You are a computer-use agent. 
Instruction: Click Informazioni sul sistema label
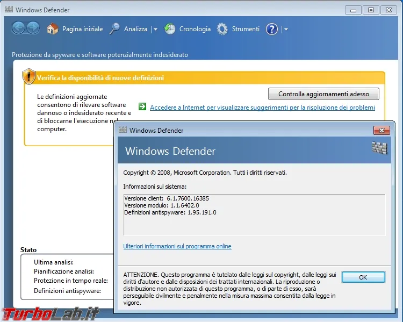(155, 187)
